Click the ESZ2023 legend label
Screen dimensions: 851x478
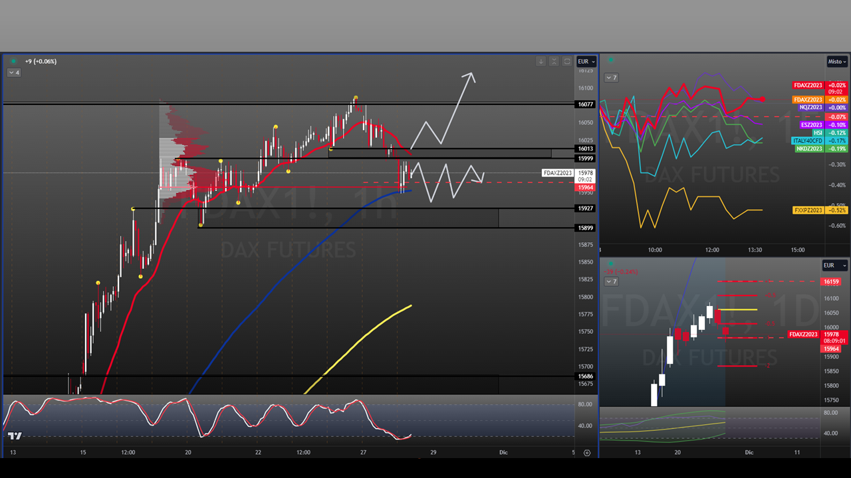coord(812,125)
